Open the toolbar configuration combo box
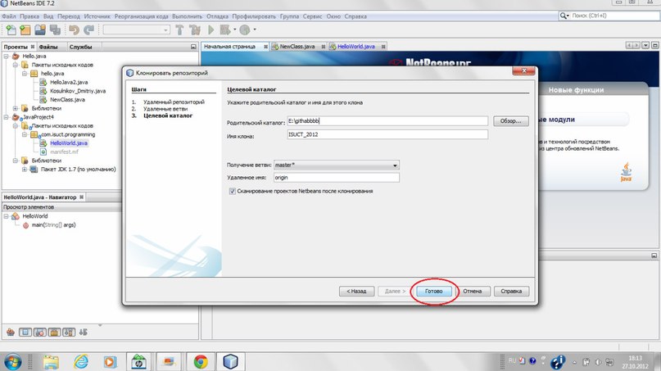The image size is (661, 371). (x=136, y=30)
